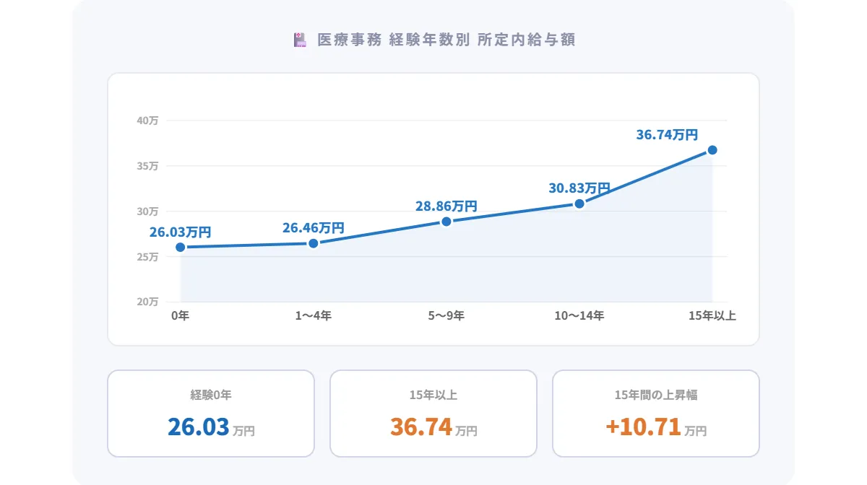Click the 35万 y-axis label
Screen dimensions: 867x485
[147, 166]
